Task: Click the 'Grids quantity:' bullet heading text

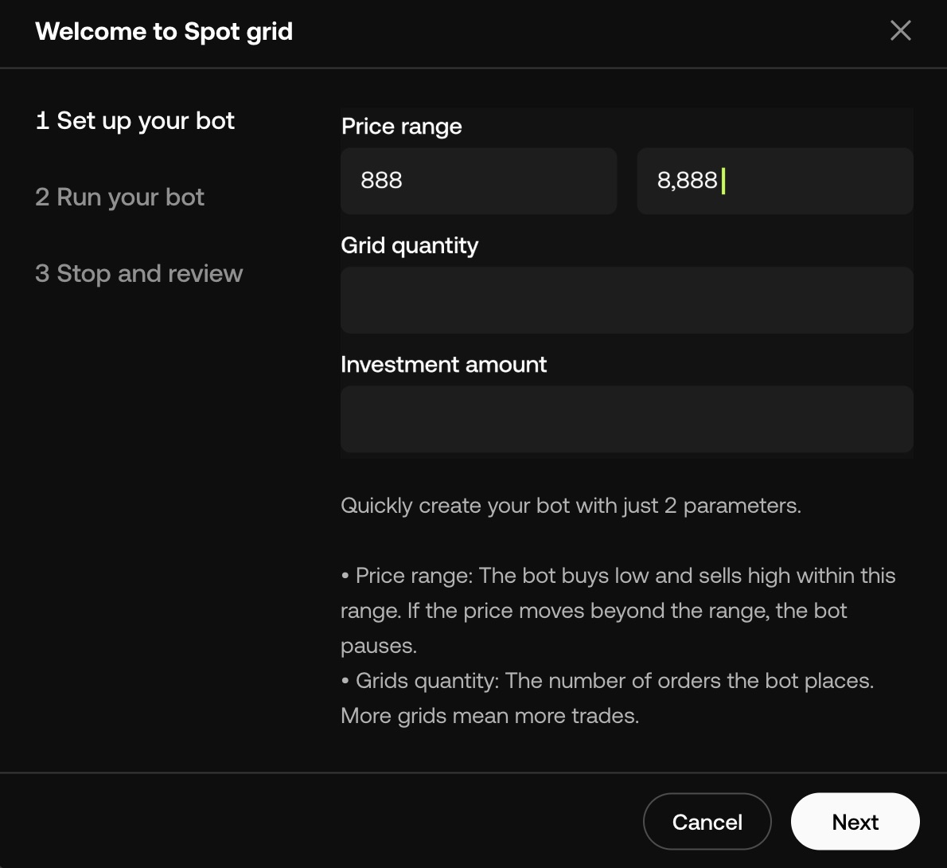Action: click(x=427, y=681)
